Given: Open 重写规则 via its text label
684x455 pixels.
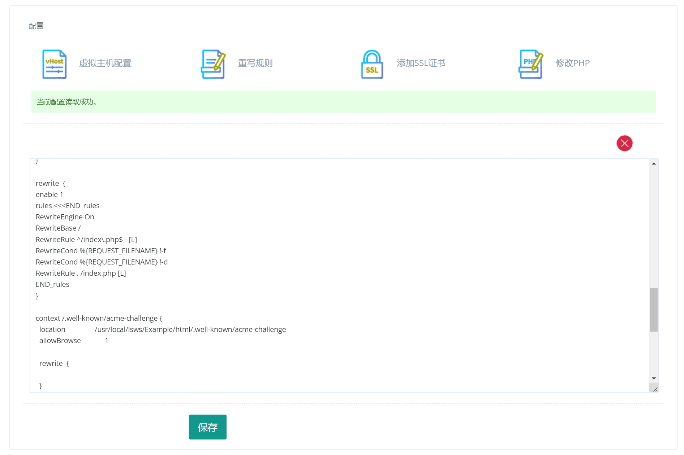Looking at the screenshot, I should (255, 64).
